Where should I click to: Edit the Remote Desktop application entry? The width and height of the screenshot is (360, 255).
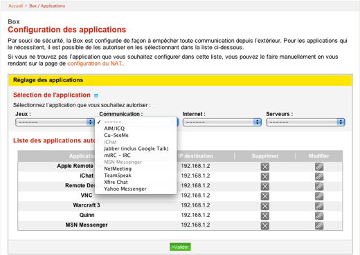point(319,187)
